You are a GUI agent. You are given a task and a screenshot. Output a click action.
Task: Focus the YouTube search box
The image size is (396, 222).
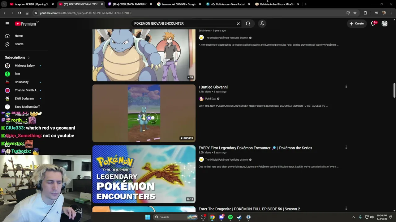184,23
